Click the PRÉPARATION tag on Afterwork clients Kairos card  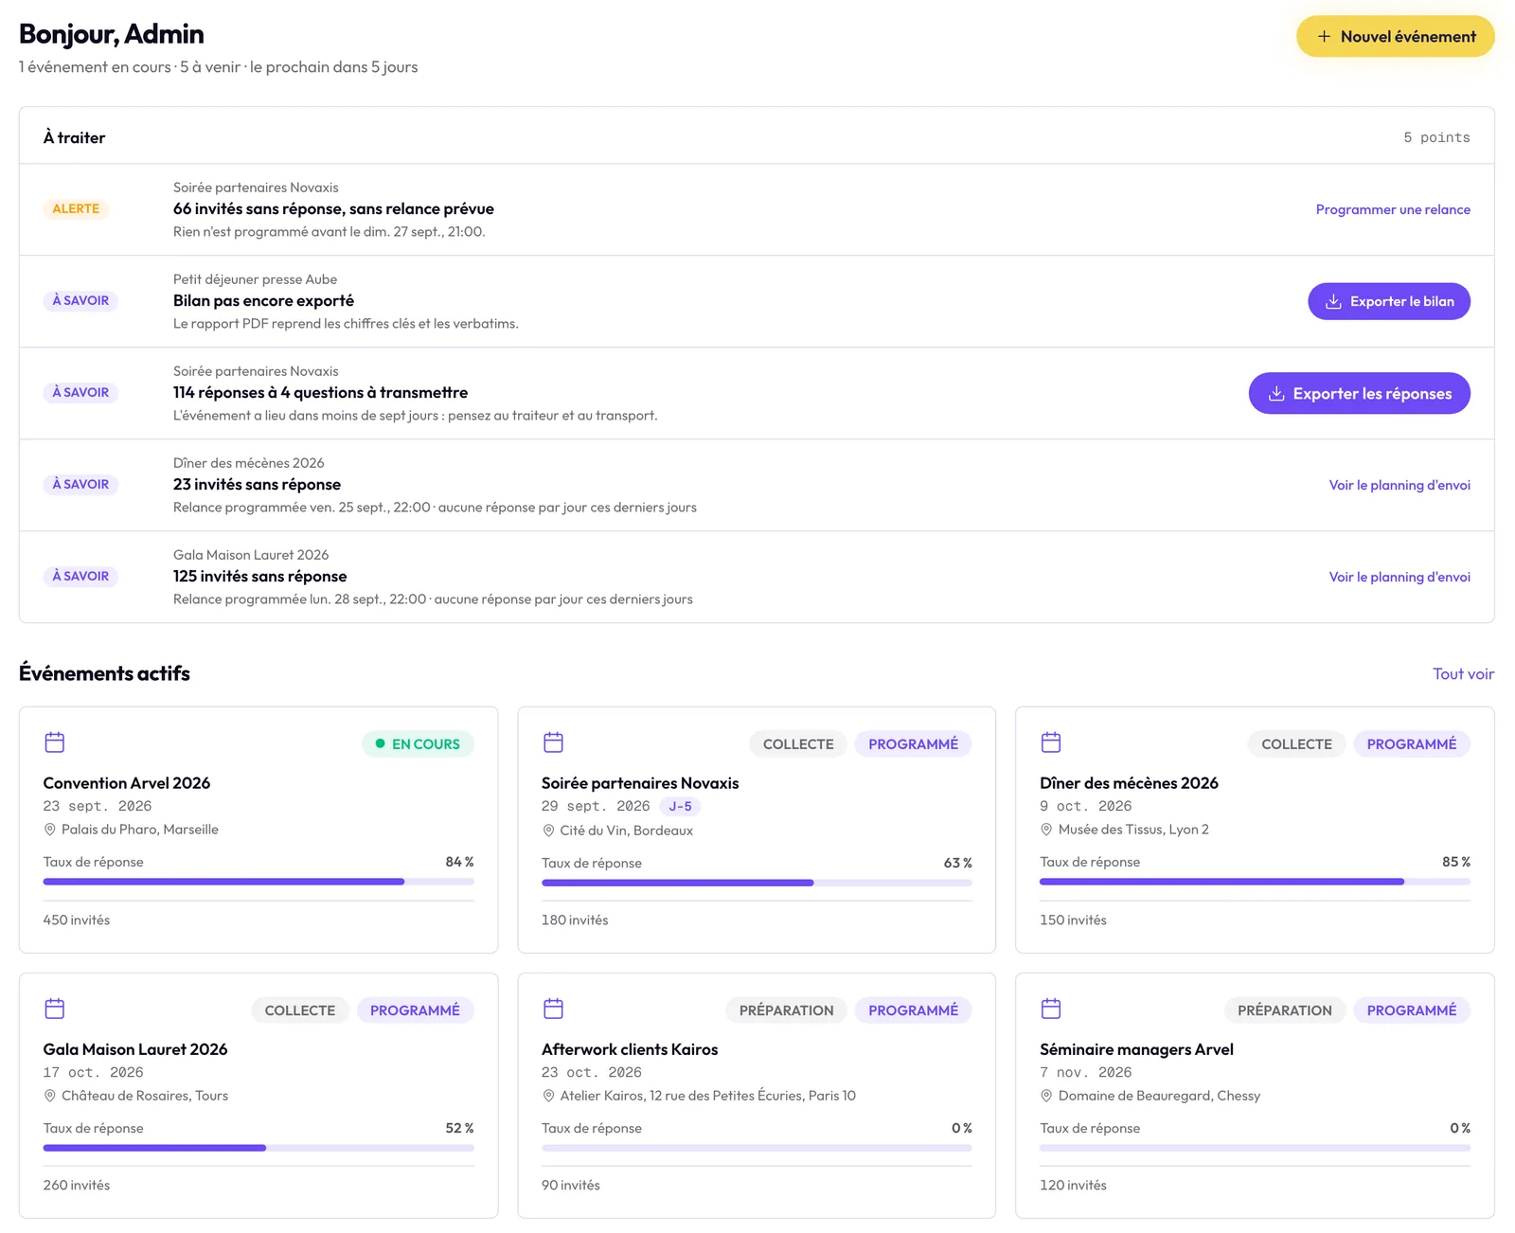(786, 1010)
